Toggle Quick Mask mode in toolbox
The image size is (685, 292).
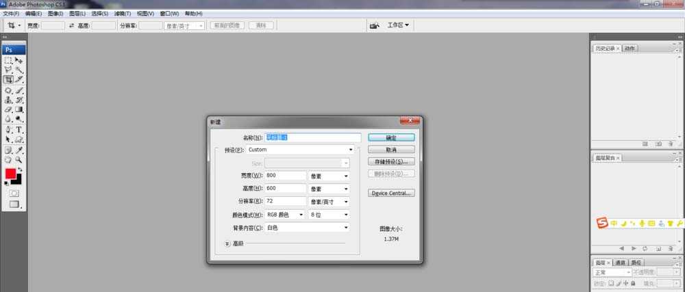coord(14,194)
